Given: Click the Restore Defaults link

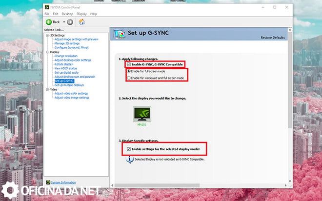Looking at the screenshot, I should pyautogui.click(x=273, y=38).
